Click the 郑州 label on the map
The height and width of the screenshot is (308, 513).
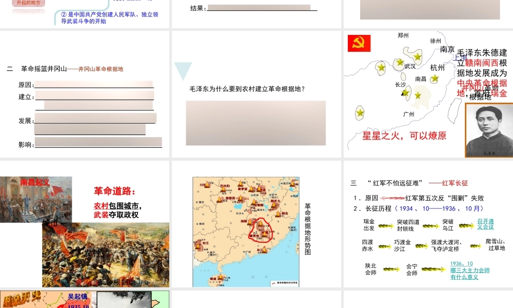coord(403,35)
